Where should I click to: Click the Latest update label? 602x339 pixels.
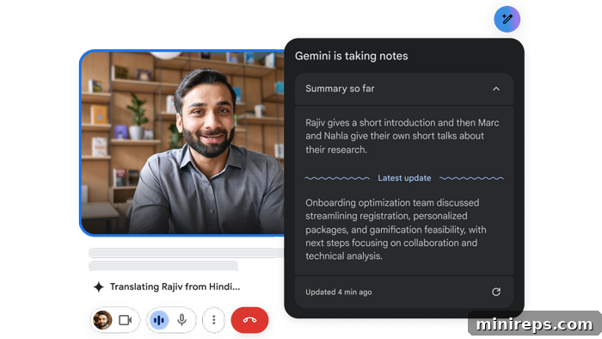click(x=404, y=178)
